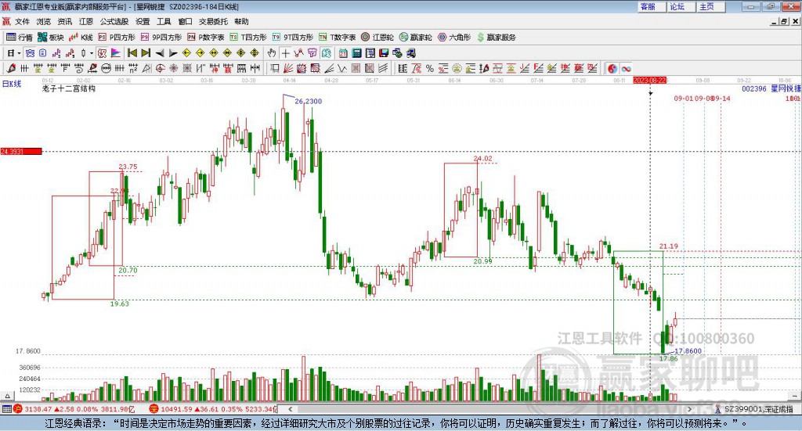Click the 老子十二宫结构 chart label

69,88
